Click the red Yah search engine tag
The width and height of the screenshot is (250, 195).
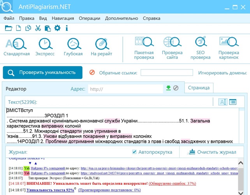(26, 173)
